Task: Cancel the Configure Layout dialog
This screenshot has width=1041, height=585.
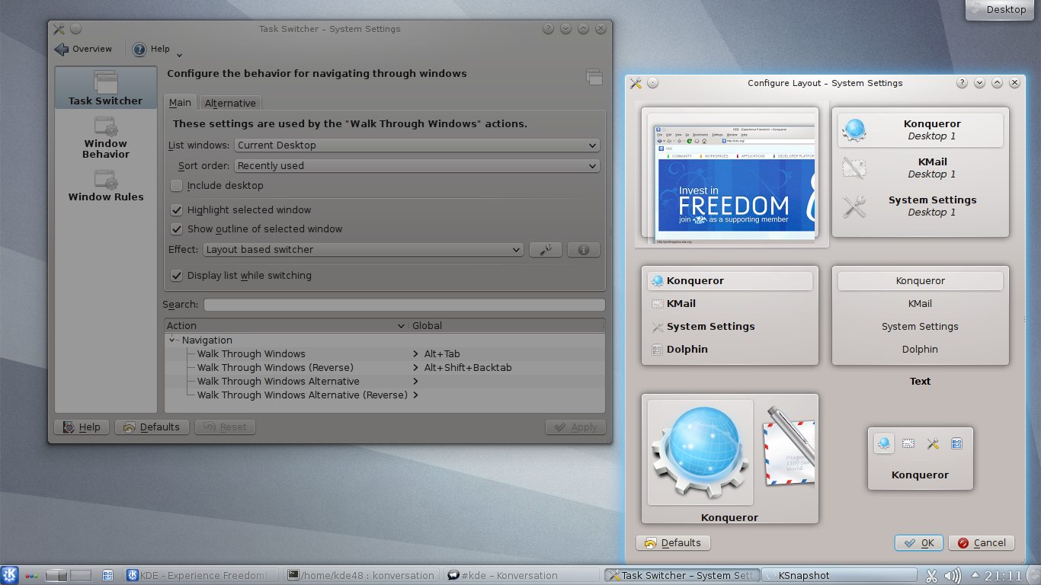Action: point(982,543)
